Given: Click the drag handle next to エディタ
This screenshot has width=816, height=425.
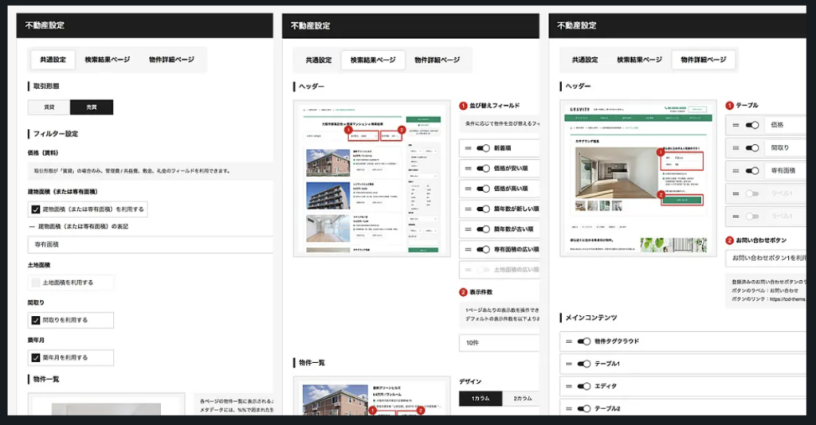Looking at the screenshot, I should pos(569,386).
